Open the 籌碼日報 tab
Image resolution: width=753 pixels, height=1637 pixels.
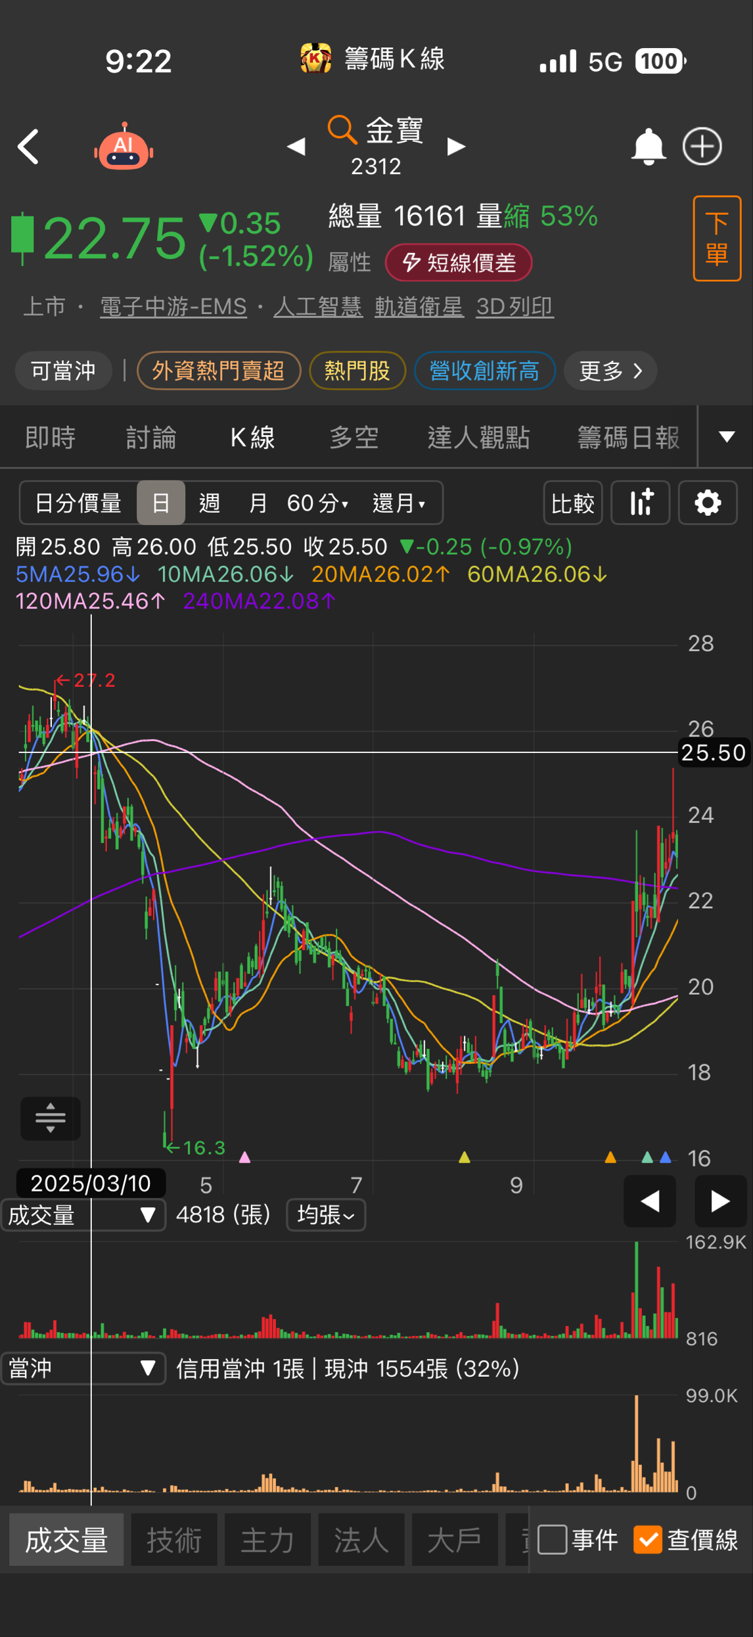pos(628,437)
